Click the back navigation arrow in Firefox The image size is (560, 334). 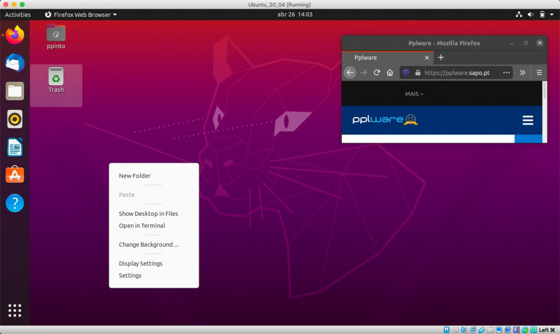[x=350, y=72]
